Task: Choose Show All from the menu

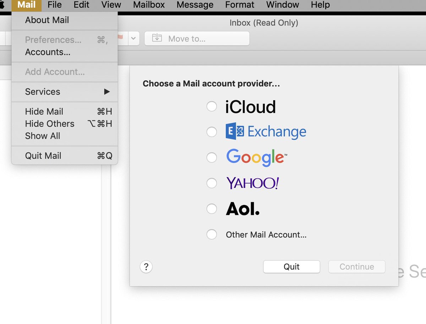Action: click(x=65, y=136)
